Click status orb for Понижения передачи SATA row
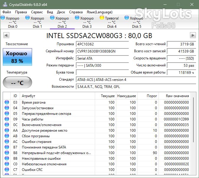Viewport: 199px width, 178px height. pyautogui.click(x=7, y=147)
